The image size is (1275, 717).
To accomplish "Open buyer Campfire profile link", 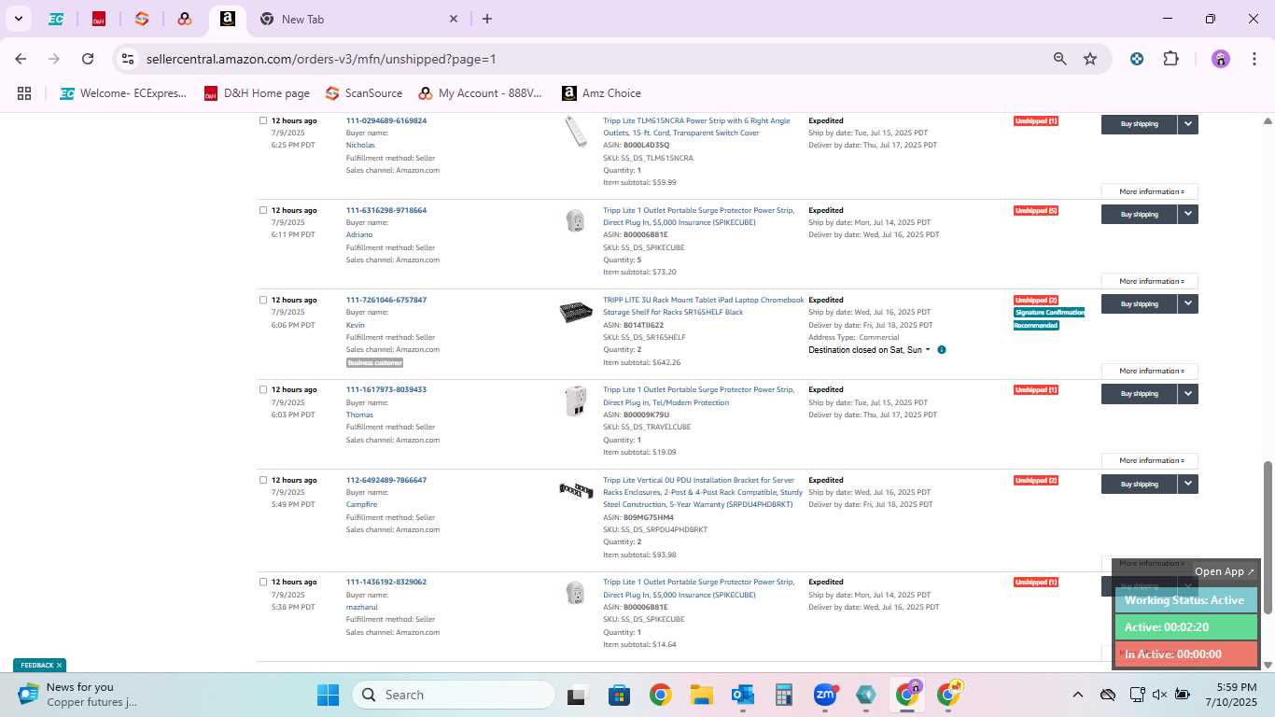I will (x=361, y=504).
